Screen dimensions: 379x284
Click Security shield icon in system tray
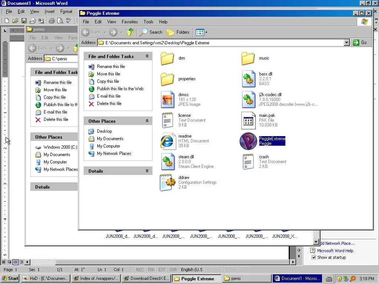[x=339, y=279]
